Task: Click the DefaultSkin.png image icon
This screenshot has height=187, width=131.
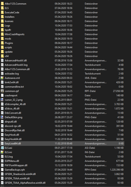Action: click(2, 117)
